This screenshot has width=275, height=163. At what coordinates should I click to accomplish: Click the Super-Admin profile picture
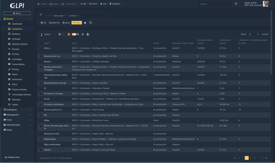click(266, 4)
